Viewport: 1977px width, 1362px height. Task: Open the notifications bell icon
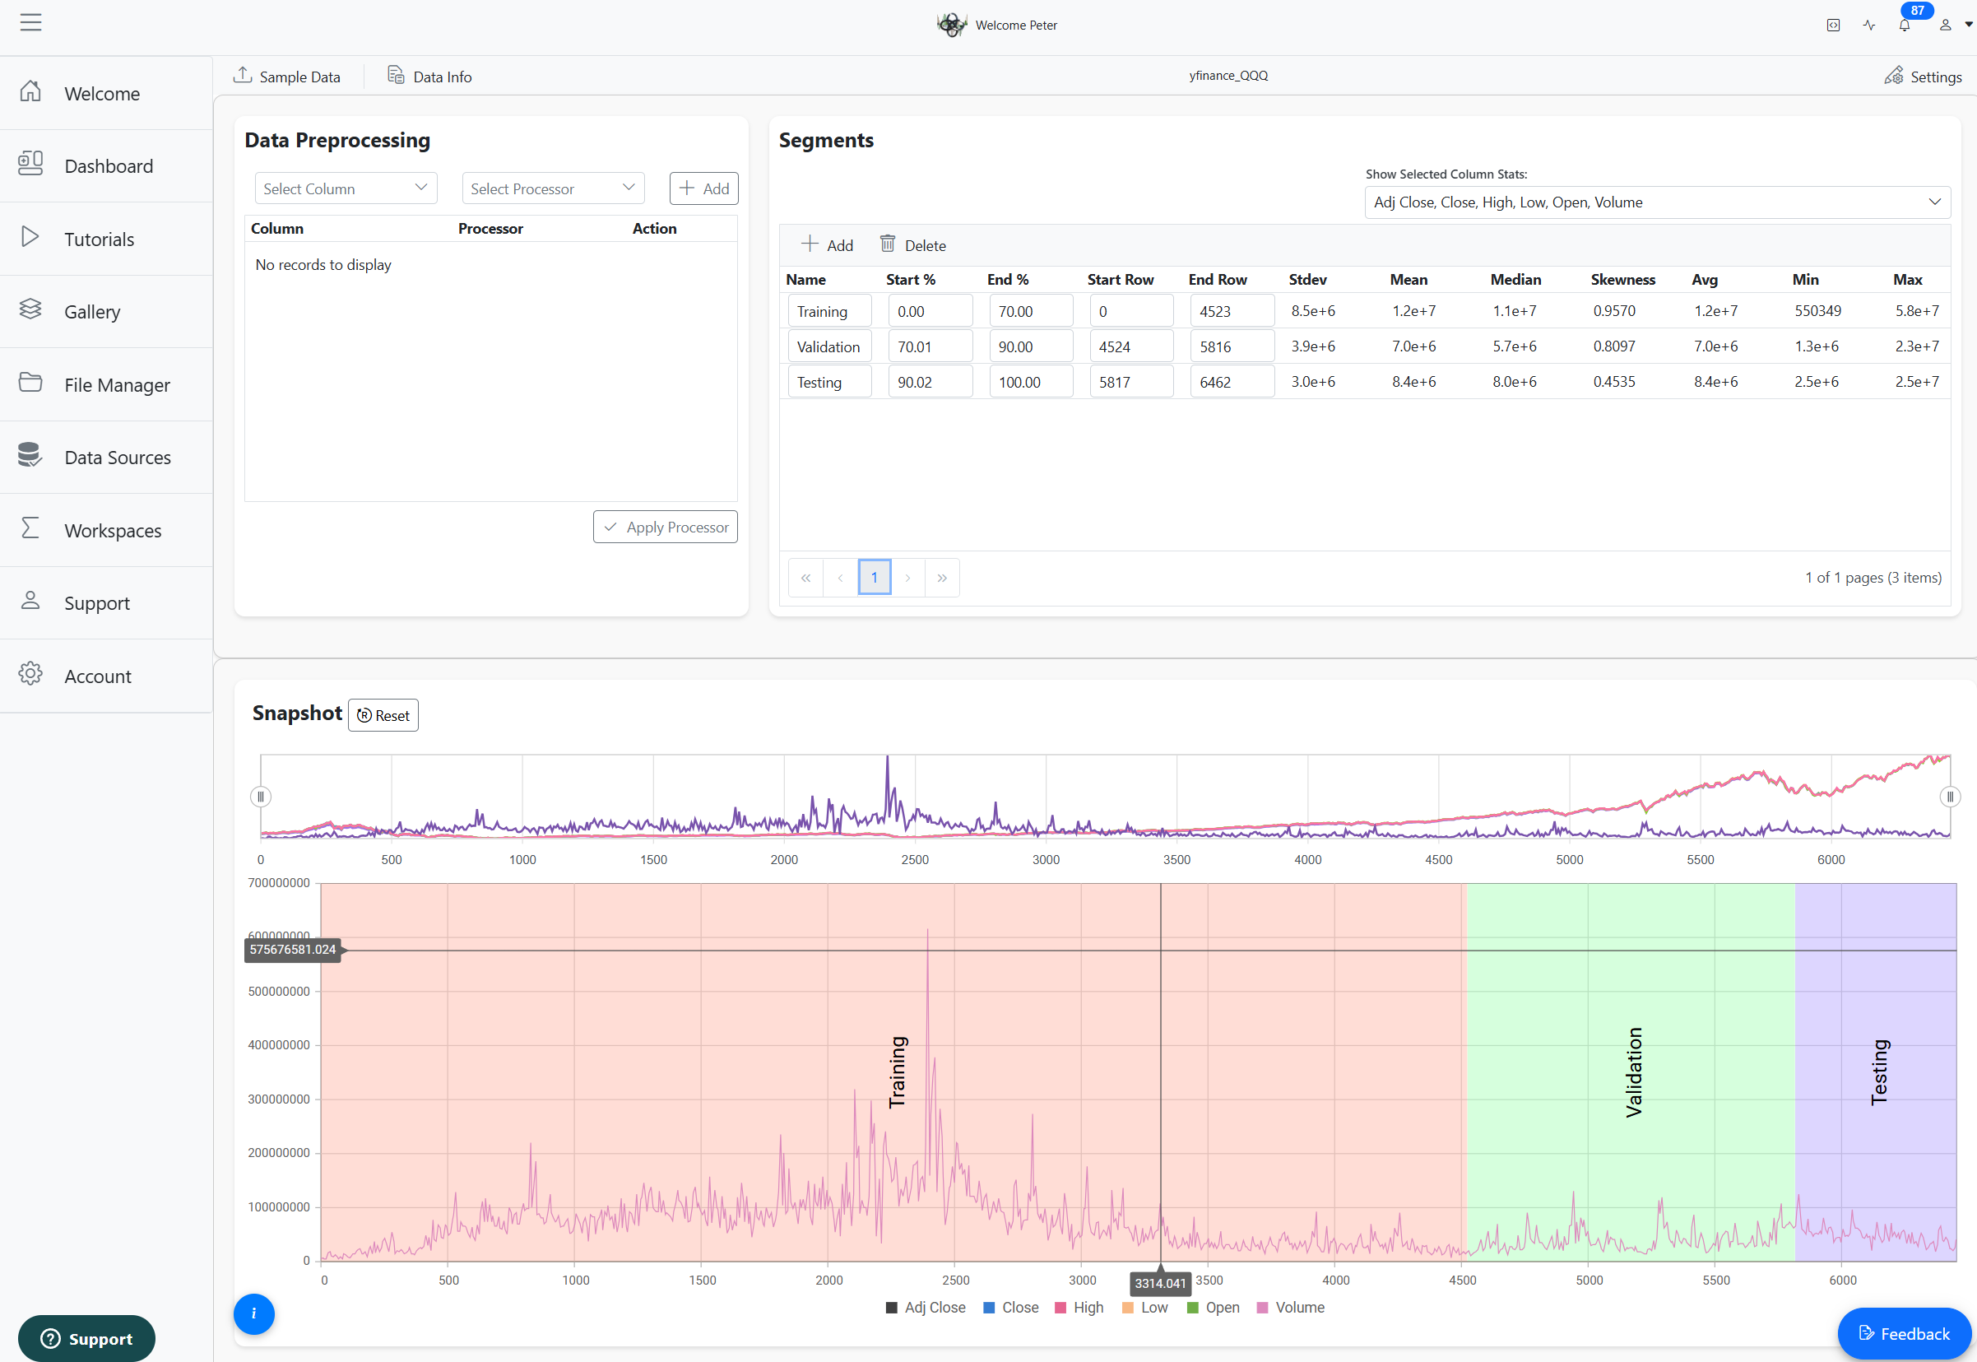[x=1904, y=26]
